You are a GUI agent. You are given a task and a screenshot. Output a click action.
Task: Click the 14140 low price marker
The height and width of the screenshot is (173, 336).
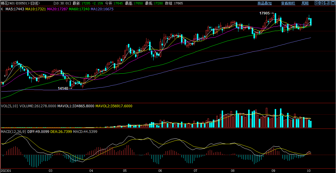[63, 88]
